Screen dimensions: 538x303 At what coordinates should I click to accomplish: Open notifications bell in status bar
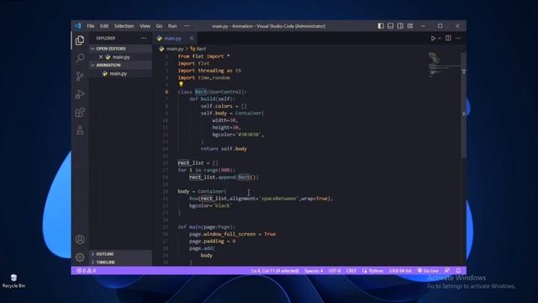[x=458, y=271]
